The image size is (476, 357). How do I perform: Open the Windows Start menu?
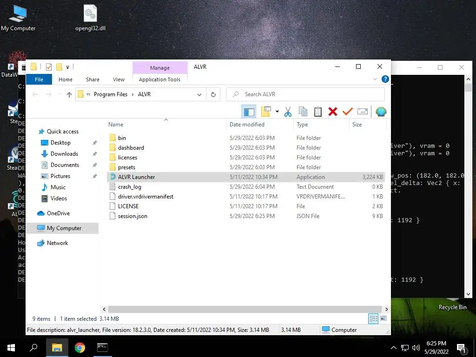coord(11,348)
